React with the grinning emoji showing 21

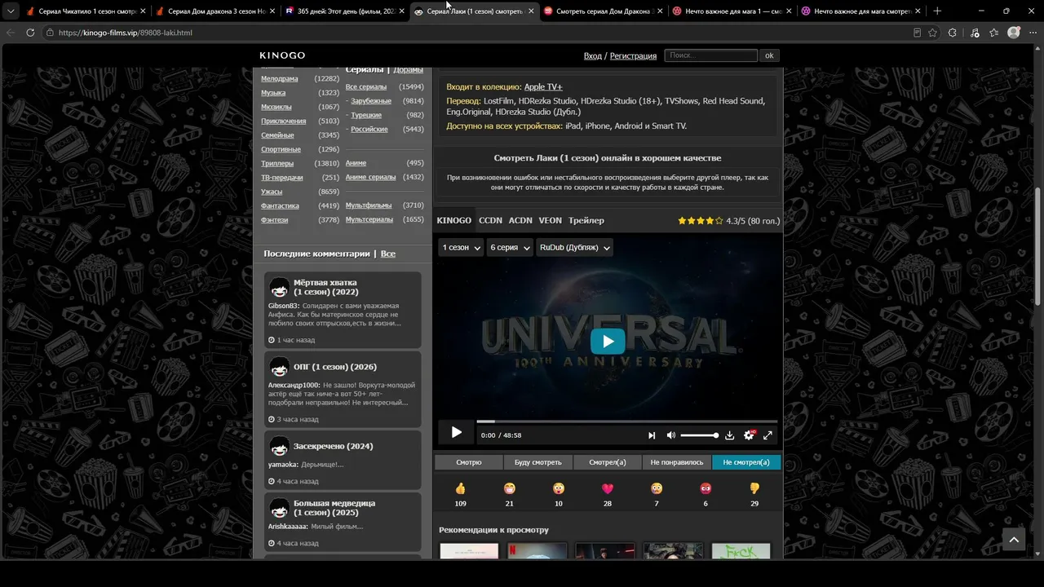(509, 488)
